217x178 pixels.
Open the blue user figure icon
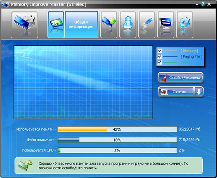tap(128, 24)
